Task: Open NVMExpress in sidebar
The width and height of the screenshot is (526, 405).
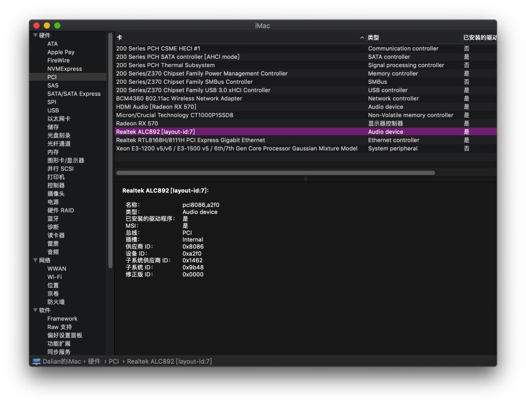Action: (64, 69)
